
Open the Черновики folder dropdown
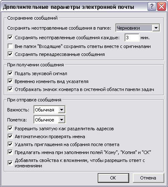click(156, 28)
